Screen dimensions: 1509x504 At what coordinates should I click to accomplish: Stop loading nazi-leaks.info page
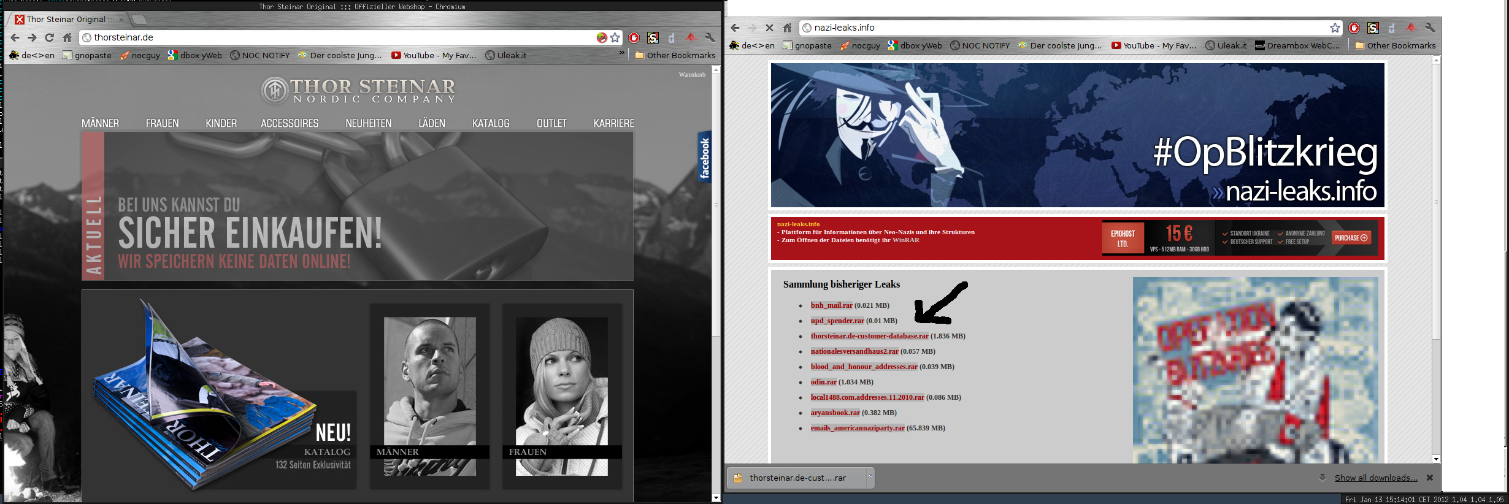[x=769, y=28]
